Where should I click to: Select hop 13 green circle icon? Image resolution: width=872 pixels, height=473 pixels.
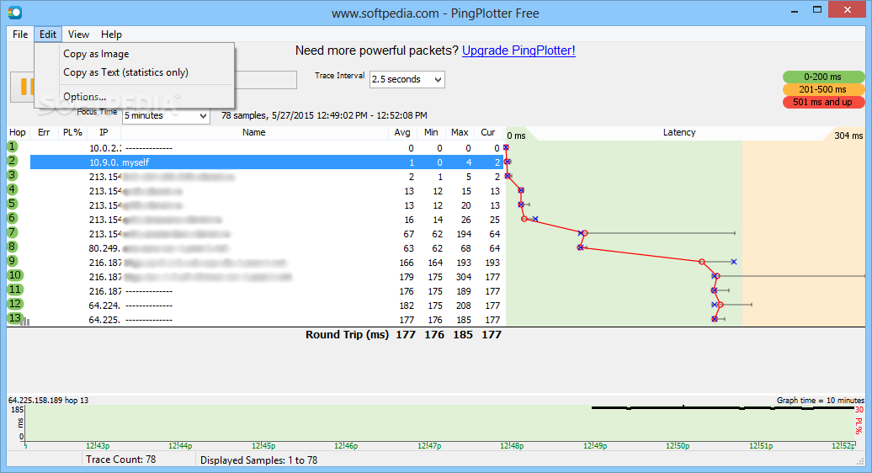click(x=14, y=318)
